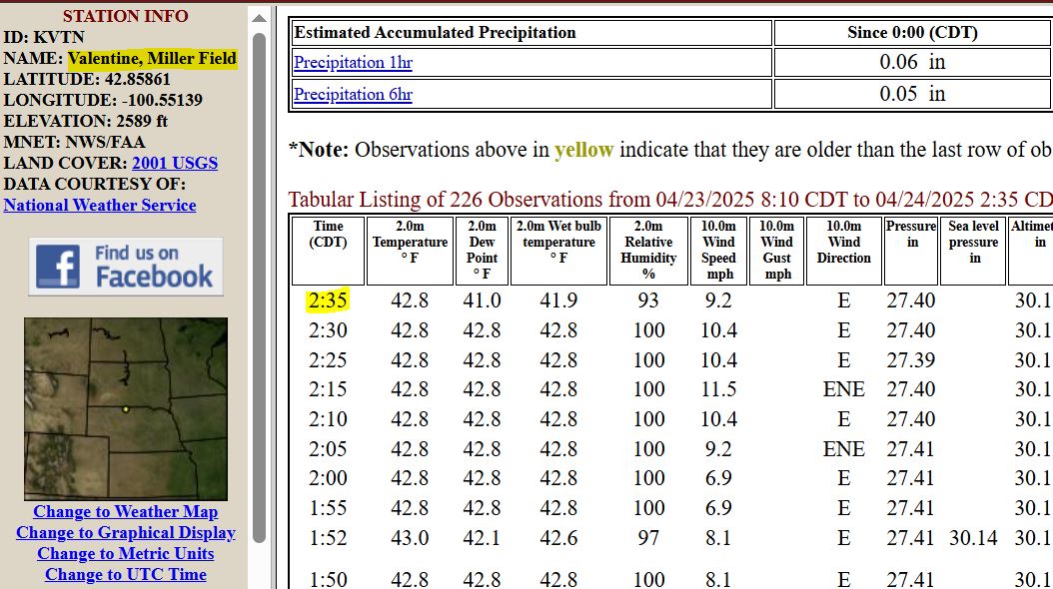Select Change to Weather Map
This screenshot has width=1053, height=589.
coord(126,512)
